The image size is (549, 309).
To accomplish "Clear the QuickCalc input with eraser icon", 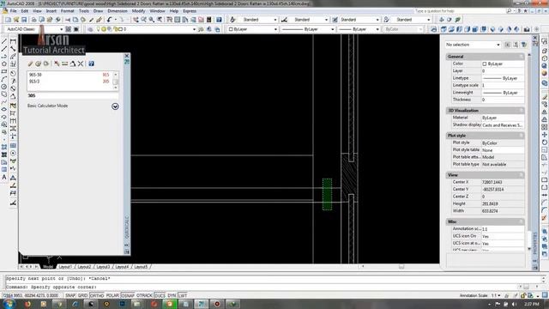I will pyautogui.click(x=31, y=64).
